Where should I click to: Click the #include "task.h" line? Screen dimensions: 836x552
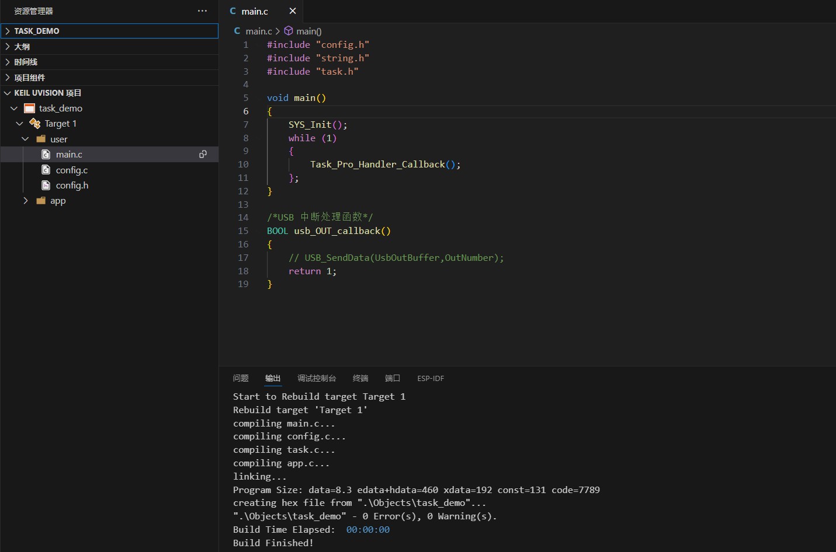coord(313,72)
